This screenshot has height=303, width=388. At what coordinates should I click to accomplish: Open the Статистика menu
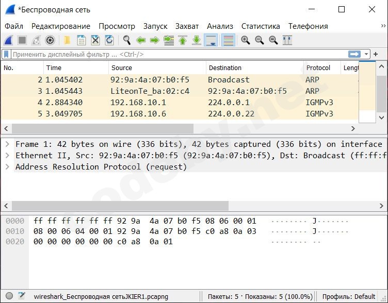click(261, 26)
